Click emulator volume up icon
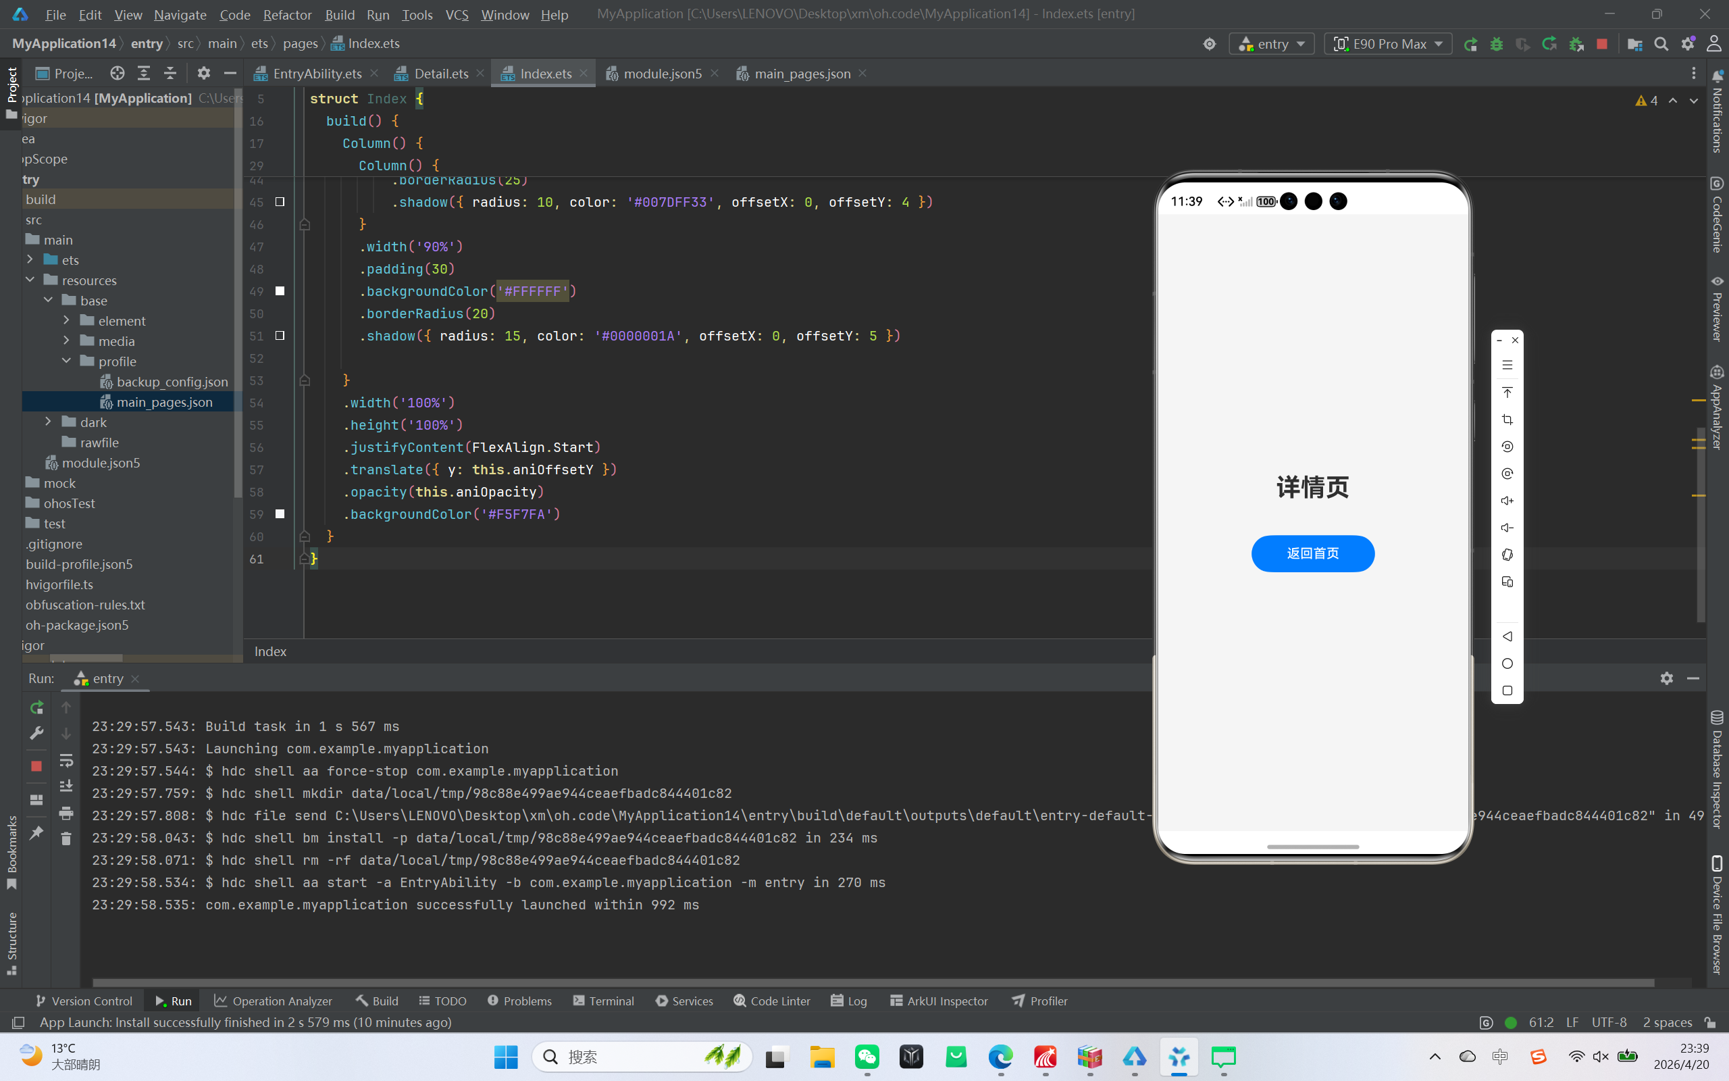 coord(1507,501)
